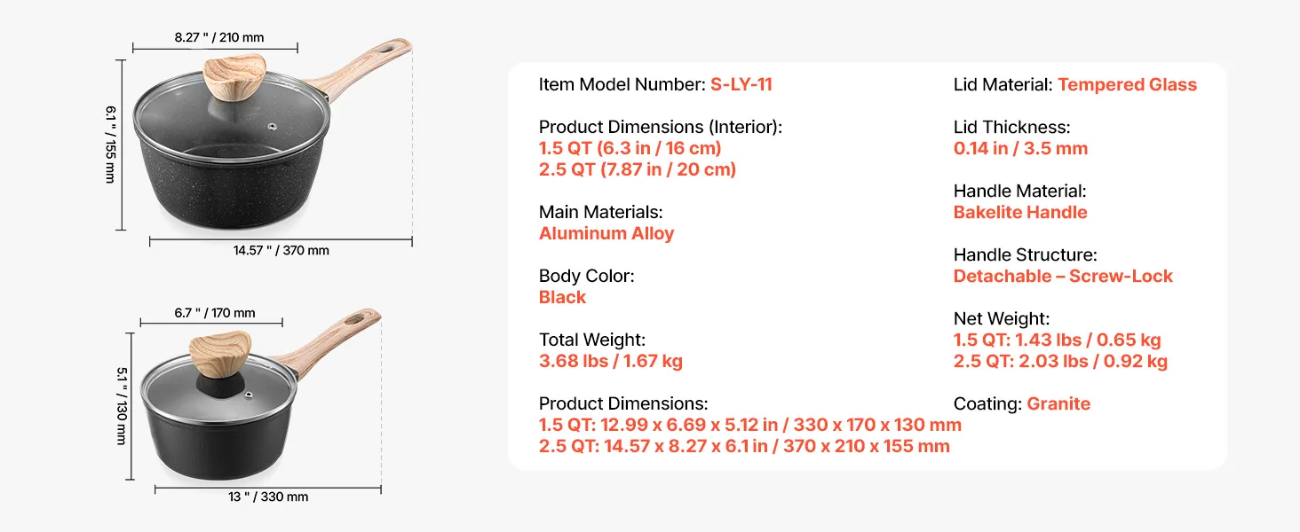Click "Detachable – Screw-Lock" handle structure text
Viewport: 1300px width, 532px height.
tap(1063, 277)
